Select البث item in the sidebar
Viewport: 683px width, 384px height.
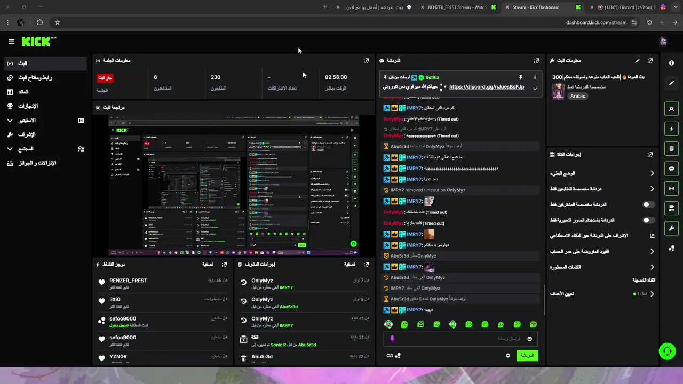[45, 63]
